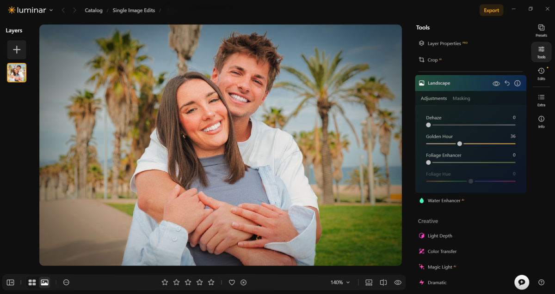Viewport: 555px width, 294px height.
Task: Open the more options ellipsis menu
Action: [66, 282]
